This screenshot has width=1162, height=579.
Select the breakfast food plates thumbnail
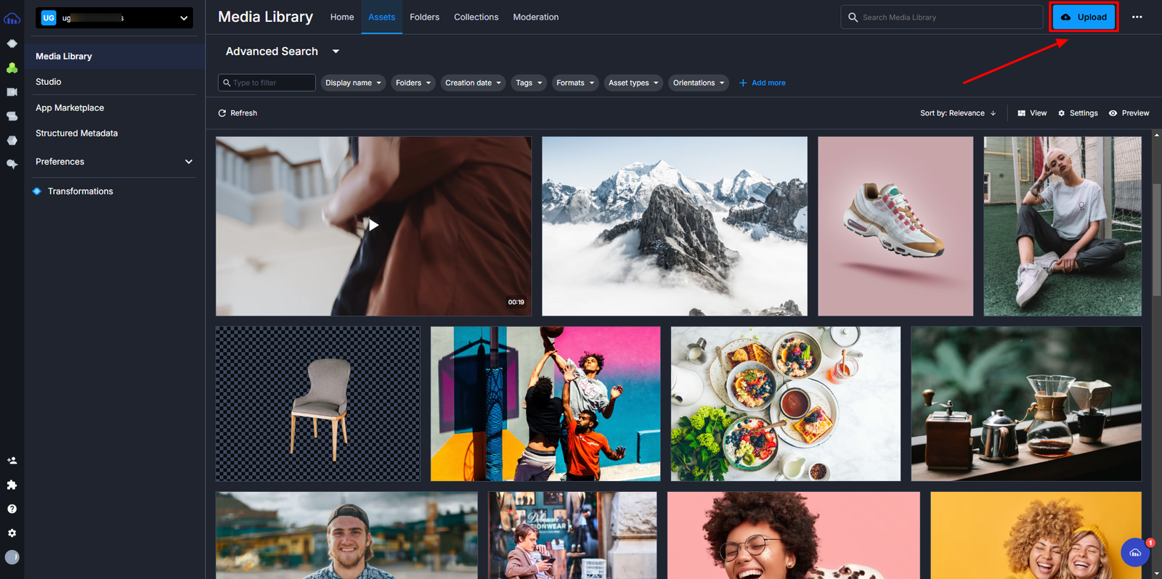[x=786, y=403]
